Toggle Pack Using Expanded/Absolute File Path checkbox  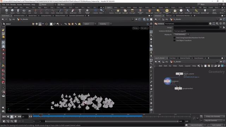pyautogui.click(x=174, y=38)
